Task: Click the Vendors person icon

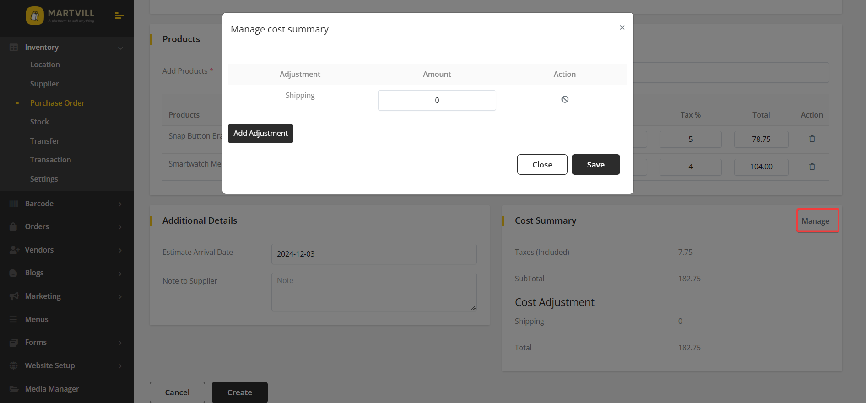Action: pos(14,250)
